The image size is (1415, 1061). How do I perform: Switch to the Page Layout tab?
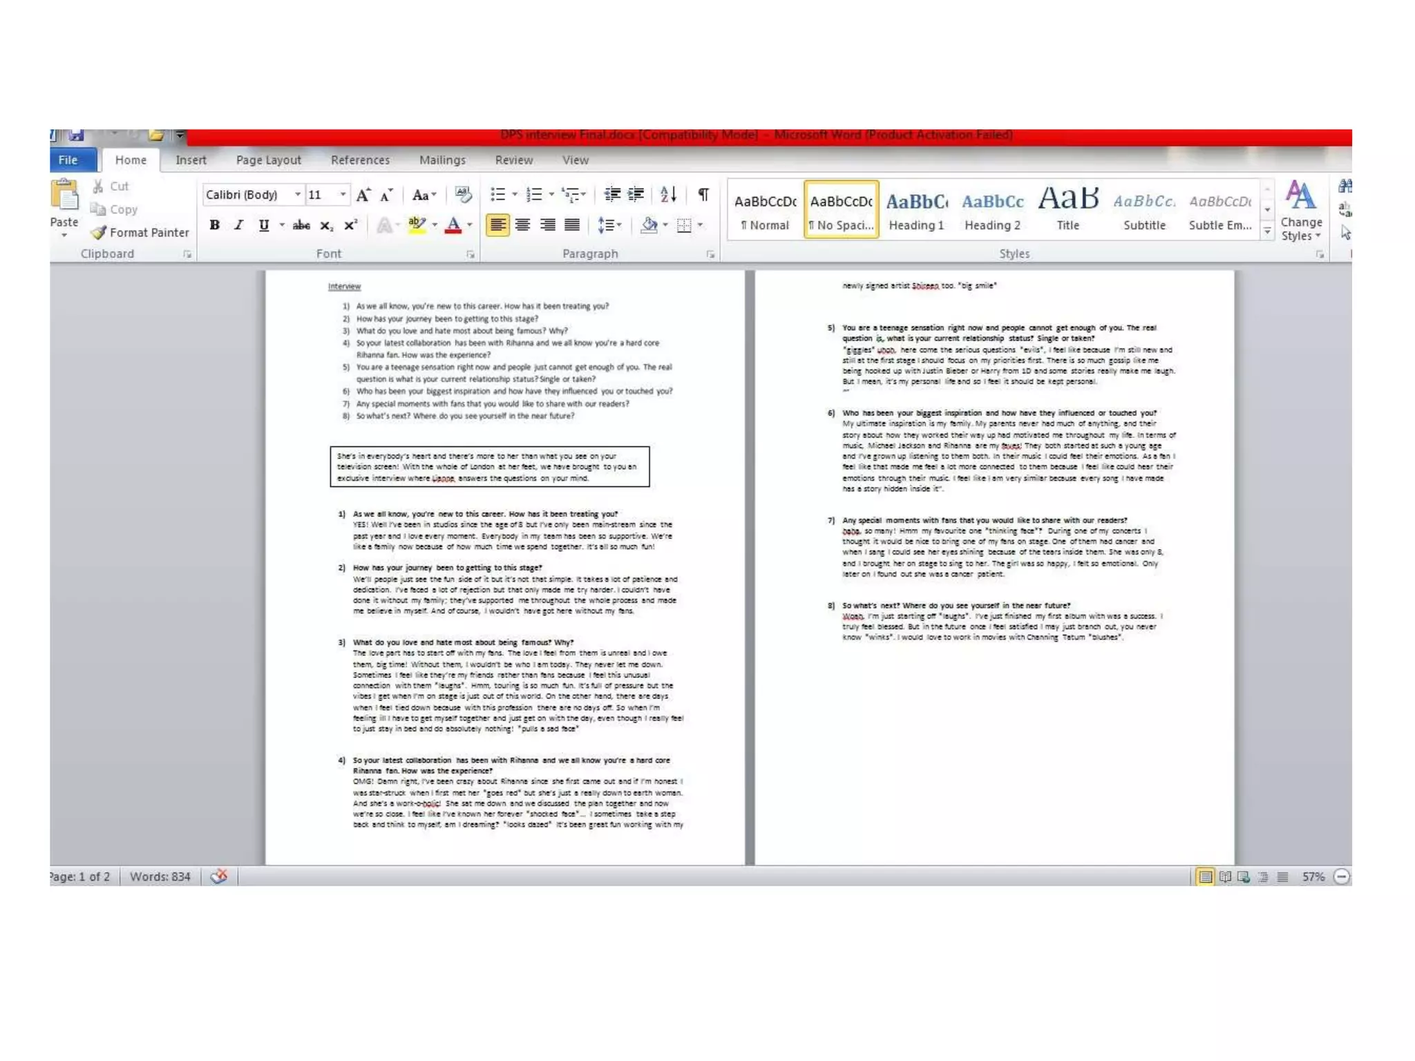tap(268, 160)
